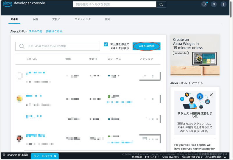Switch to the 収益 tab
Image resolution: width=233 pixels, height=160 pixels.
35,19
